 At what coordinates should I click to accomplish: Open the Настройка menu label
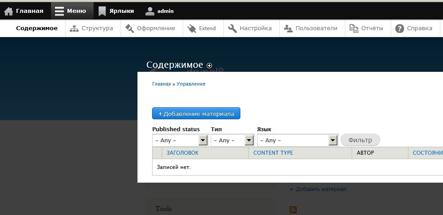tap(256, 28)
